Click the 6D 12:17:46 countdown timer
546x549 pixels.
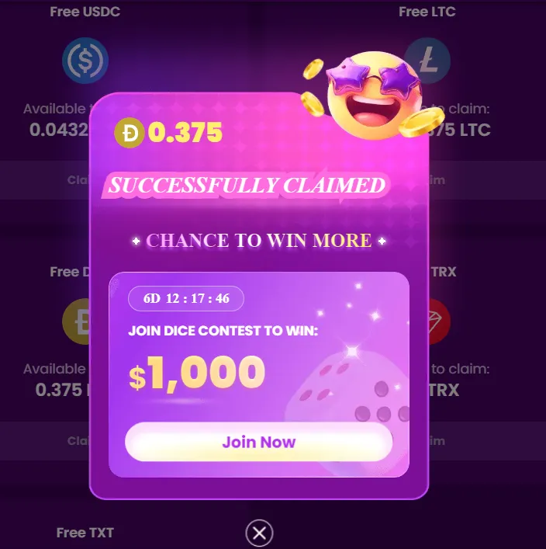tap(186, 299)
